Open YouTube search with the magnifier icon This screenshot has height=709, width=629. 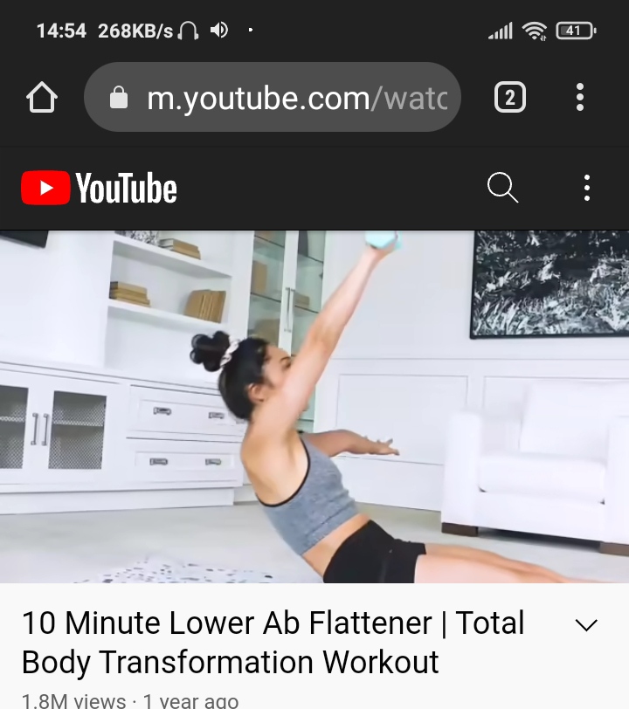click(x=502, y=187)
